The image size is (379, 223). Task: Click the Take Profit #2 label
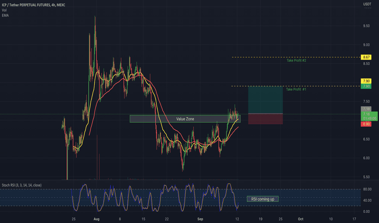pyautogui.click(x=296, y=60)
